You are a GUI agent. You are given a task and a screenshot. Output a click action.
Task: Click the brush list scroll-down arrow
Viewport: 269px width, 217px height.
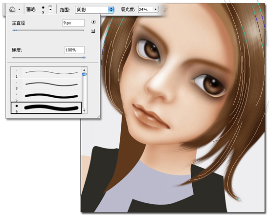point(84,110)
